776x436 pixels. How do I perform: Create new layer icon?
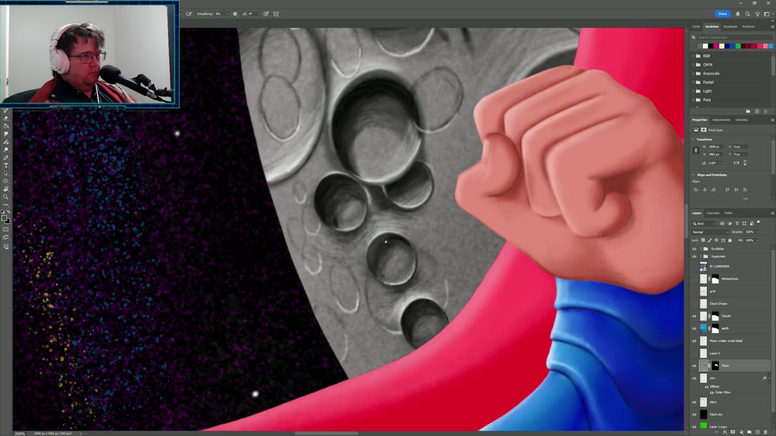[x=757, y=432]
